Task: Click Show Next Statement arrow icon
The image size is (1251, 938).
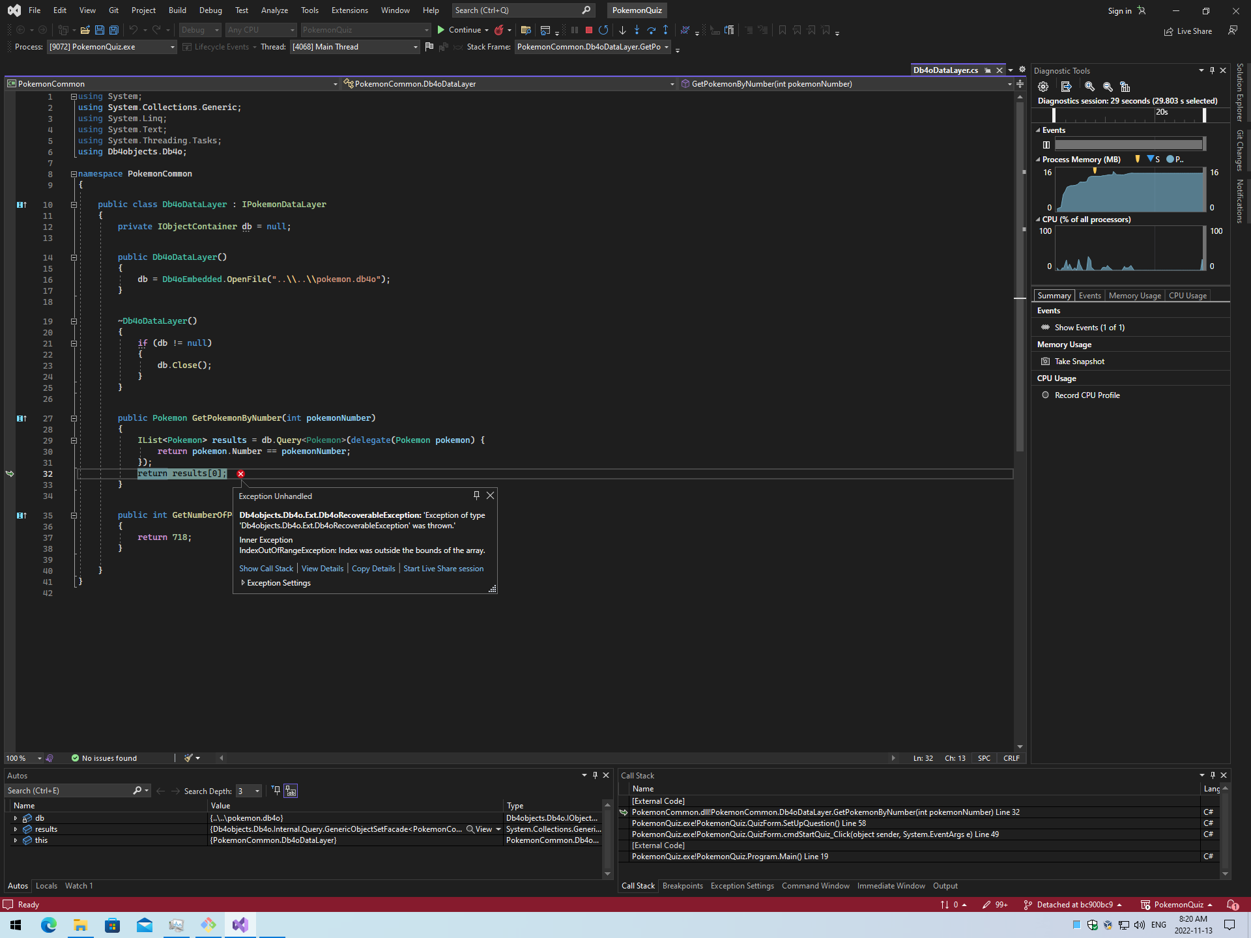Action: [622, 30]
